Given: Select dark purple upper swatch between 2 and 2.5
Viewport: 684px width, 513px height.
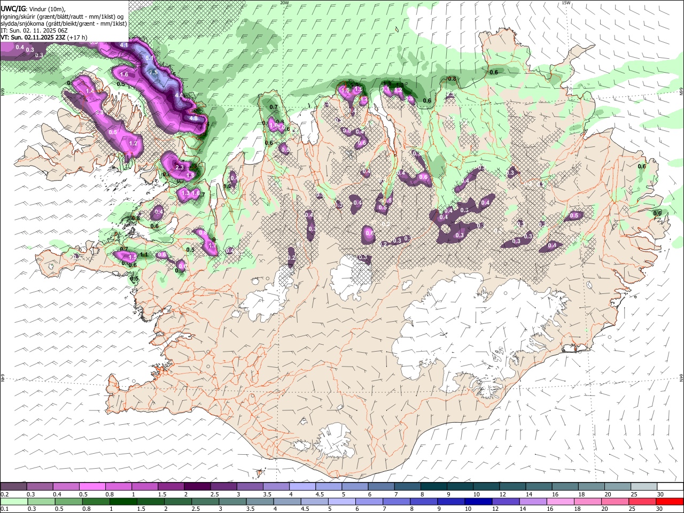Looking at the screenshot, I should [x=197, y=486].
